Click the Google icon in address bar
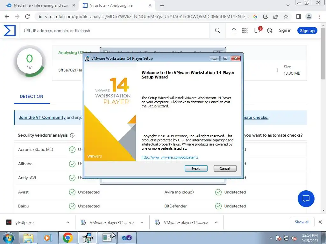 [255, 17]
